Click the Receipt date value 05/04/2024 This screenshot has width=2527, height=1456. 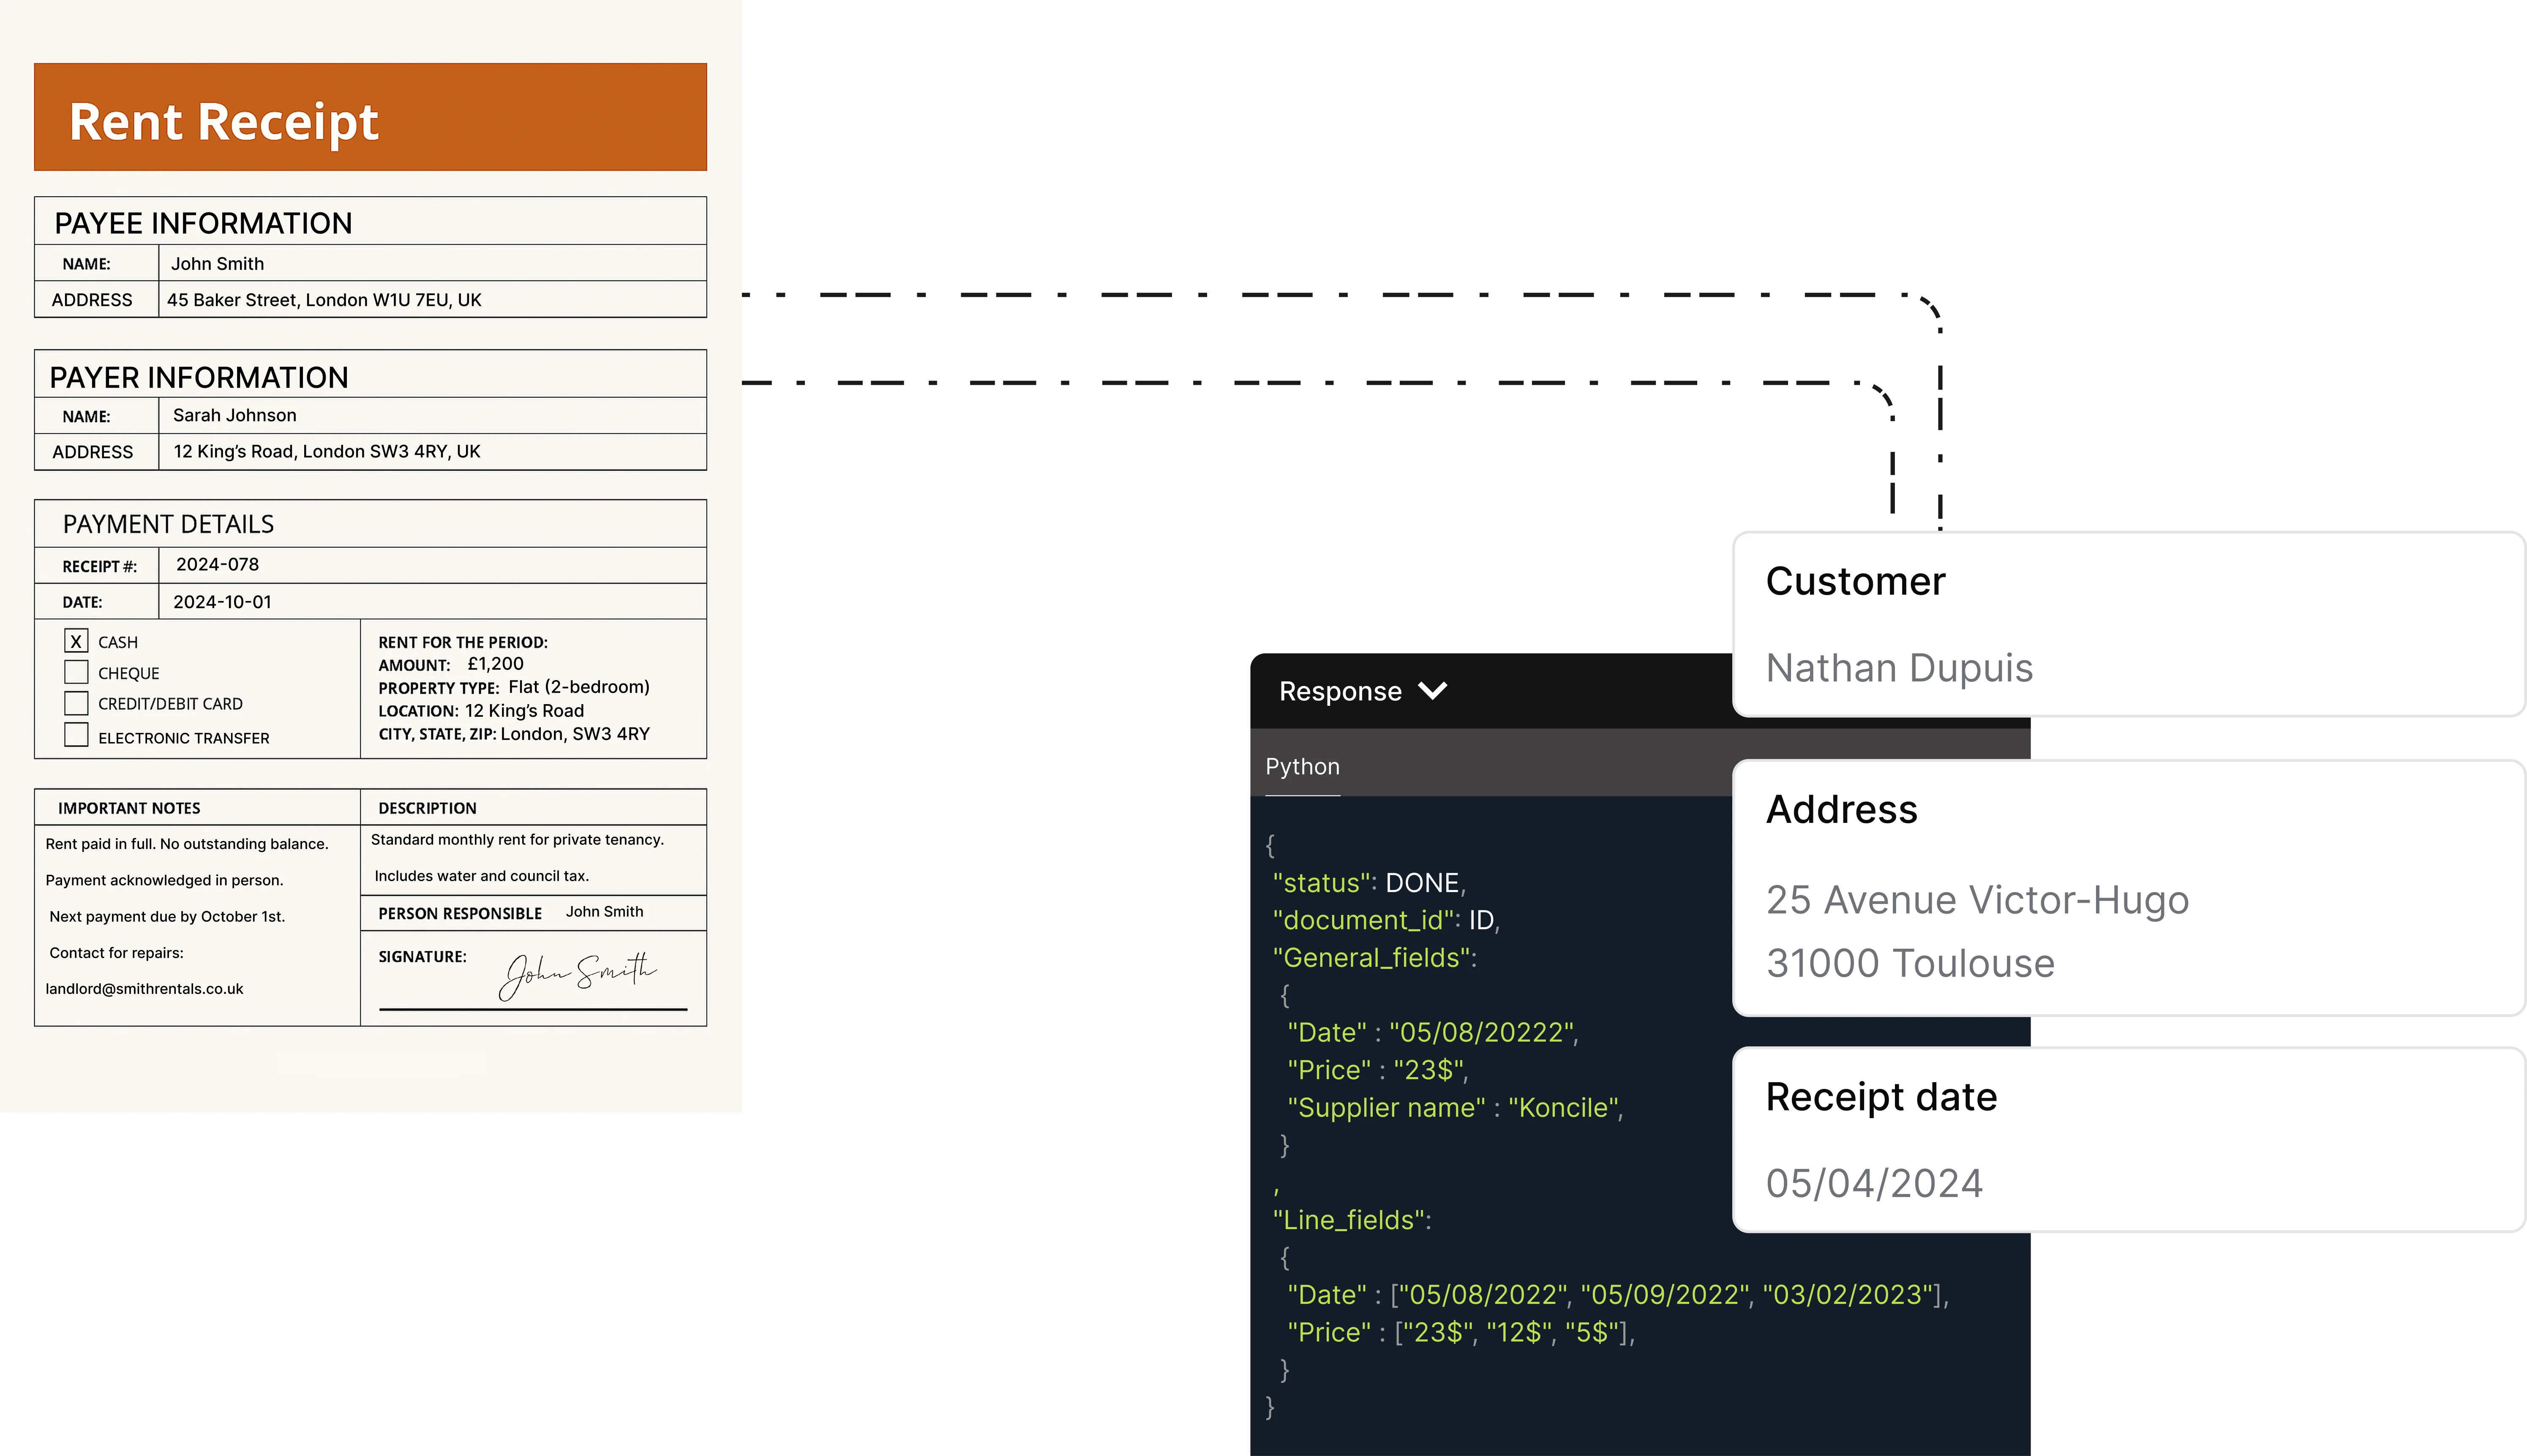pyautogui.click(x=1874, y=1183)
